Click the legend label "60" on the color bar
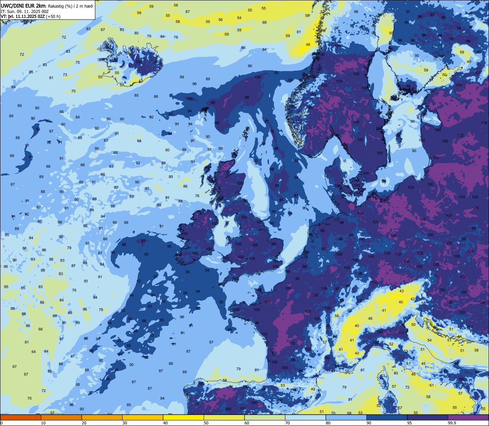 click(247, 423)
